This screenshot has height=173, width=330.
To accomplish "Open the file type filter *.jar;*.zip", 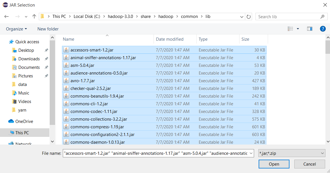I will click(x=291, y=153).
